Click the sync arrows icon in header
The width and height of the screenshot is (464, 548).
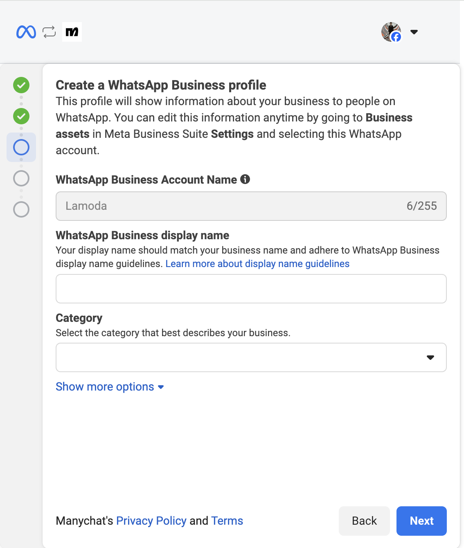pos(49,32)
